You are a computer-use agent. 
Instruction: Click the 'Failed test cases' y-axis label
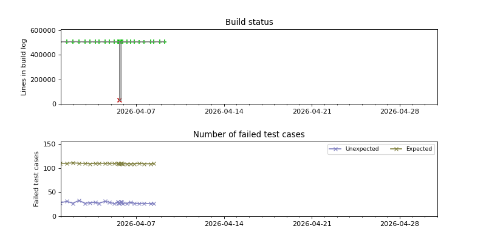click(36, 179)
